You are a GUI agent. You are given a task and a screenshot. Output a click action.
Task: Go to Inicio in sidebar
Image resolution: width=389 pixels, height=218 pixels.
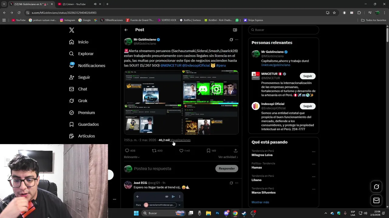pos(79,42)
